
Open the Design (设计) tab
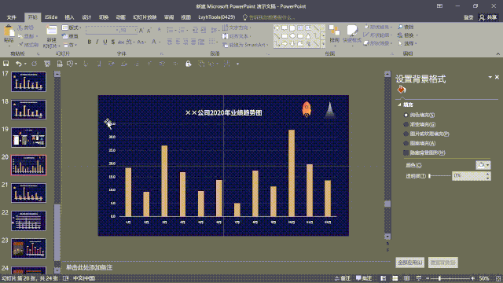point(86,17)
